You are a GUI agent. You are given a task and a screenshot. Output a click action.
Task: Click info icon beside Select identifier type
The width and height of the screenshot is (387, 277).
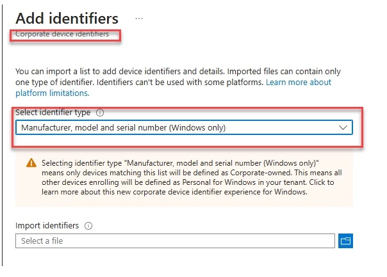(100, 113)
